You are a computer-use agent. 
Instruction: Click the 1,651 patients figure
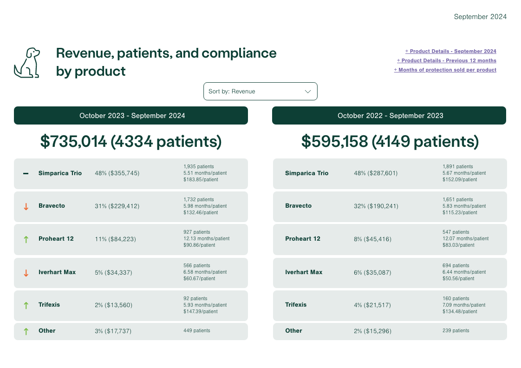[457, 199]
